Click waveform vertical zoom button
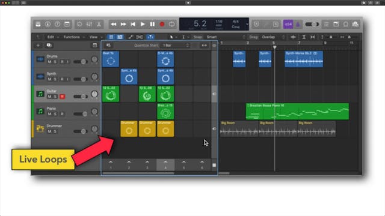The width and height of the screenshot is (385, 216). [293, 37]
